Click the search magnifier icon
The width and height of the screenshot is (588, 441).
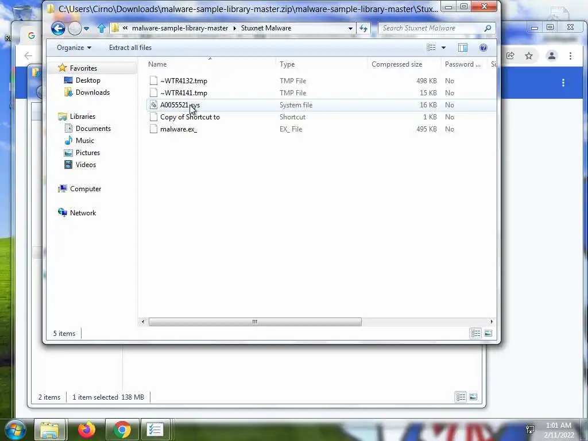[x=488, y=28]
